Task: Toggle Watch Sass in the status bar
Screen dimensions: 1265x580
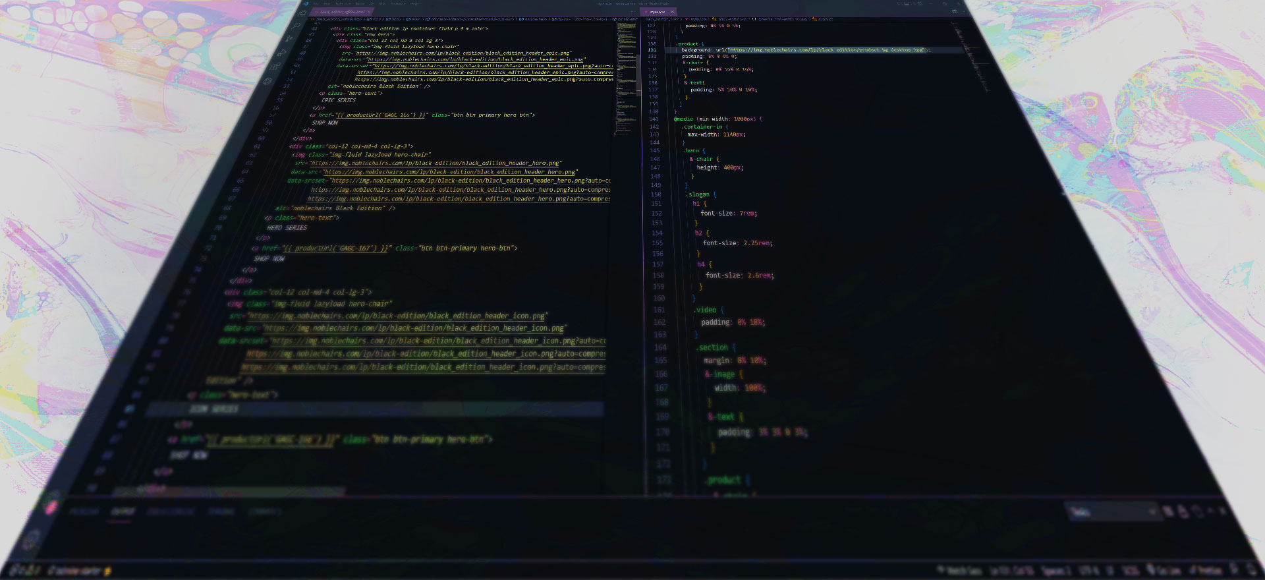Action: [x=963, y=570]
